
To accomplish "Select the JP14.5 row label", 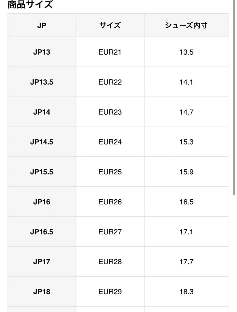I will pos(42,142).
